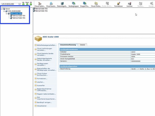Select ADIC Scalar 1000 in the tree
The width and height of the screenshot is (155, 116).
[16, 13]
